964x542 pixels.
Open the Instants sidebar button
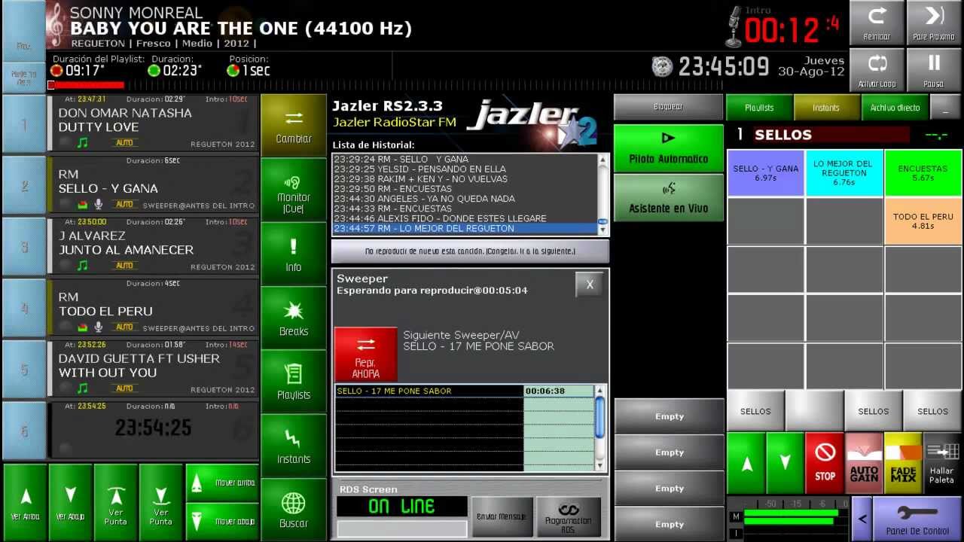click(x=294, y=446)
